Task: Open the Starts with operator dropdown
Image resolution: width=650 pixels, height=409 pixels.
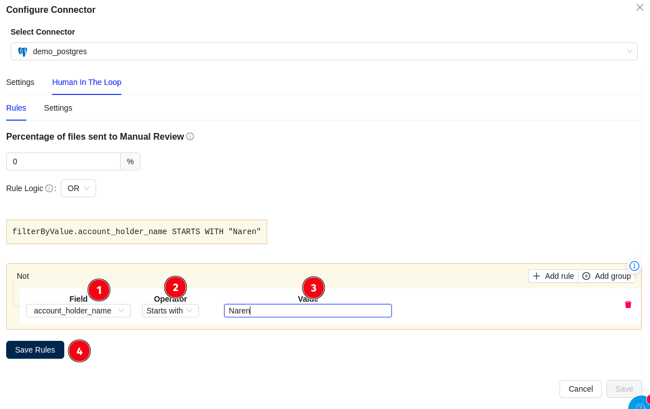Action: 170,311
